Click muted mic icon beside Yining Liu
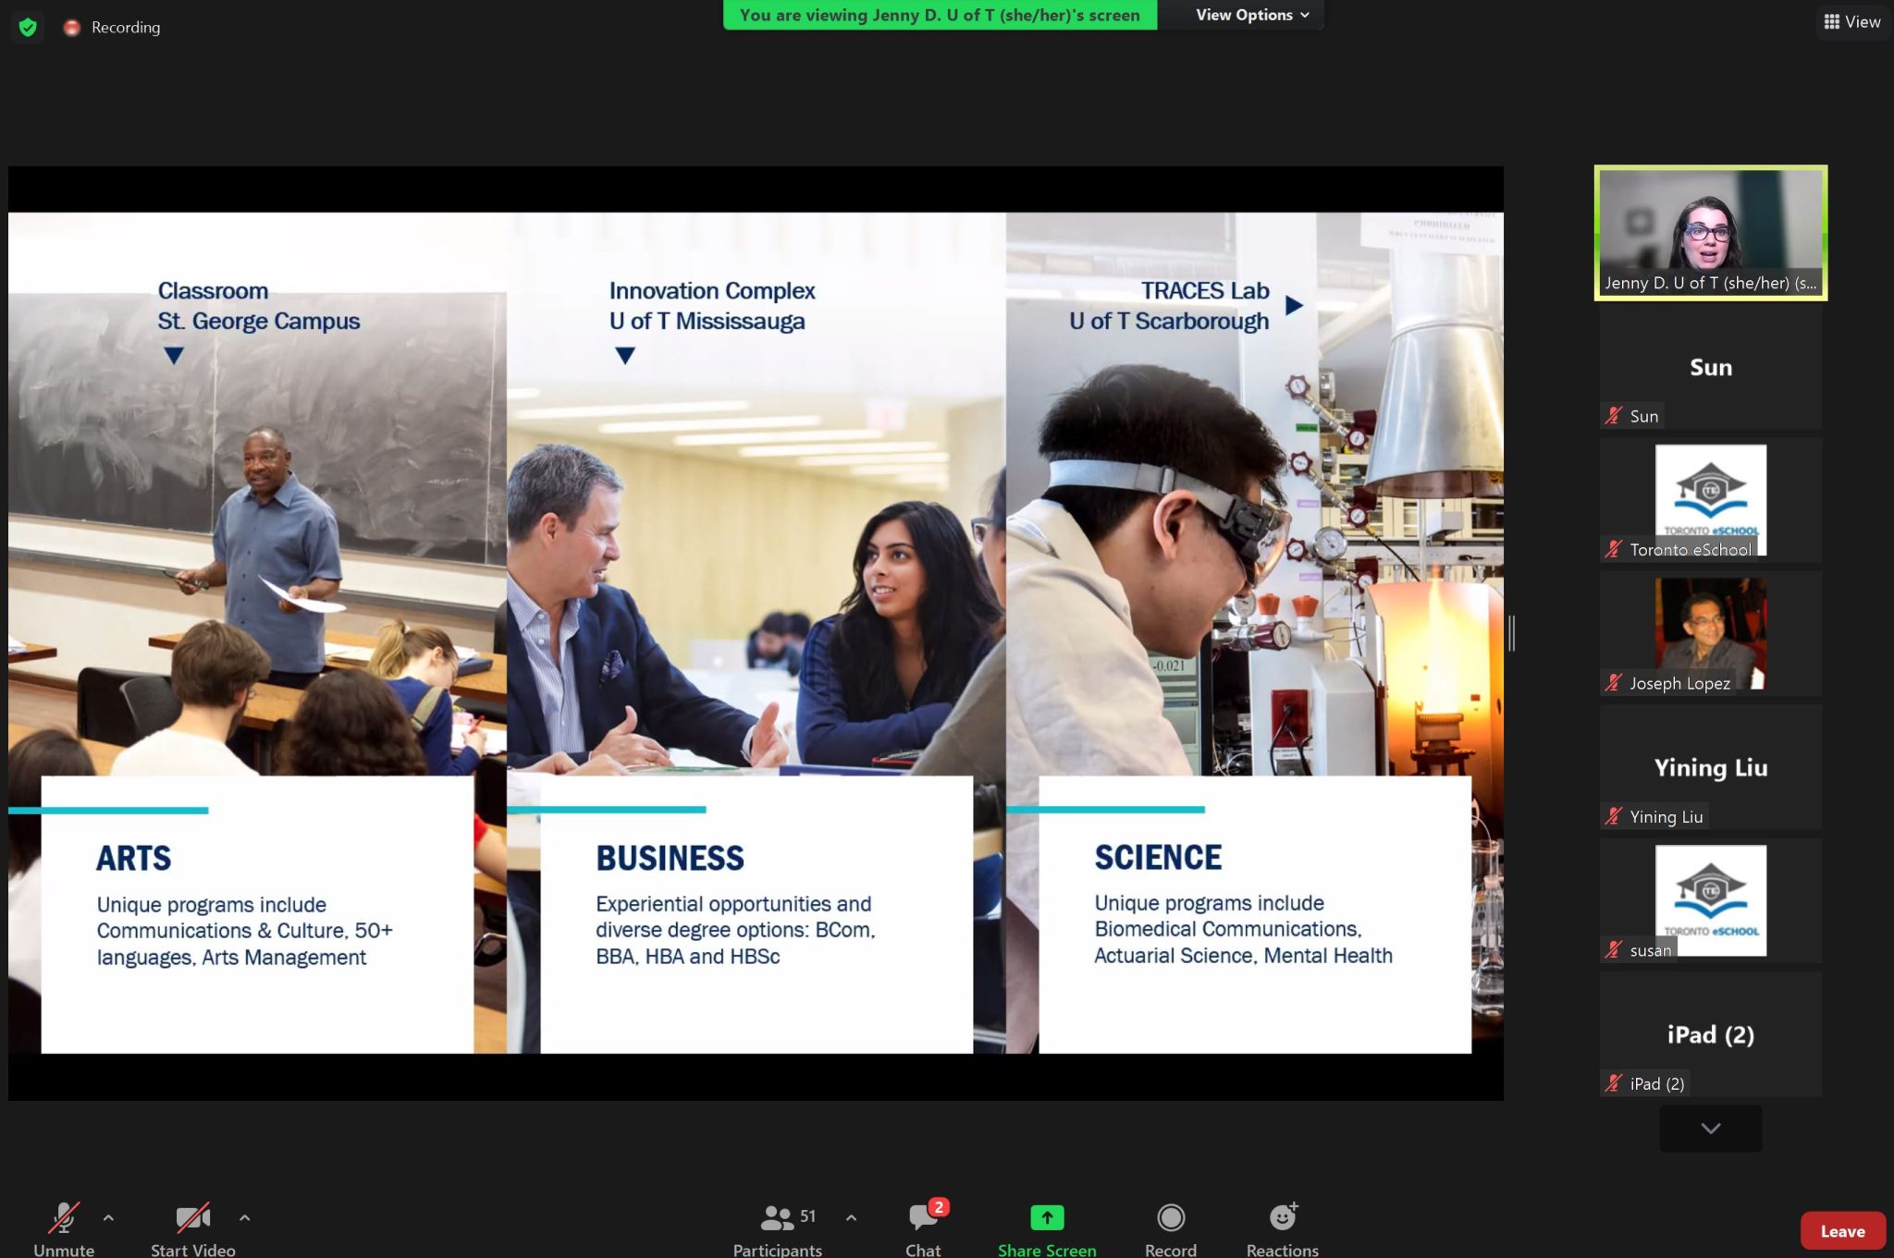1894x1258 pixels. [x=1614, y=816]
